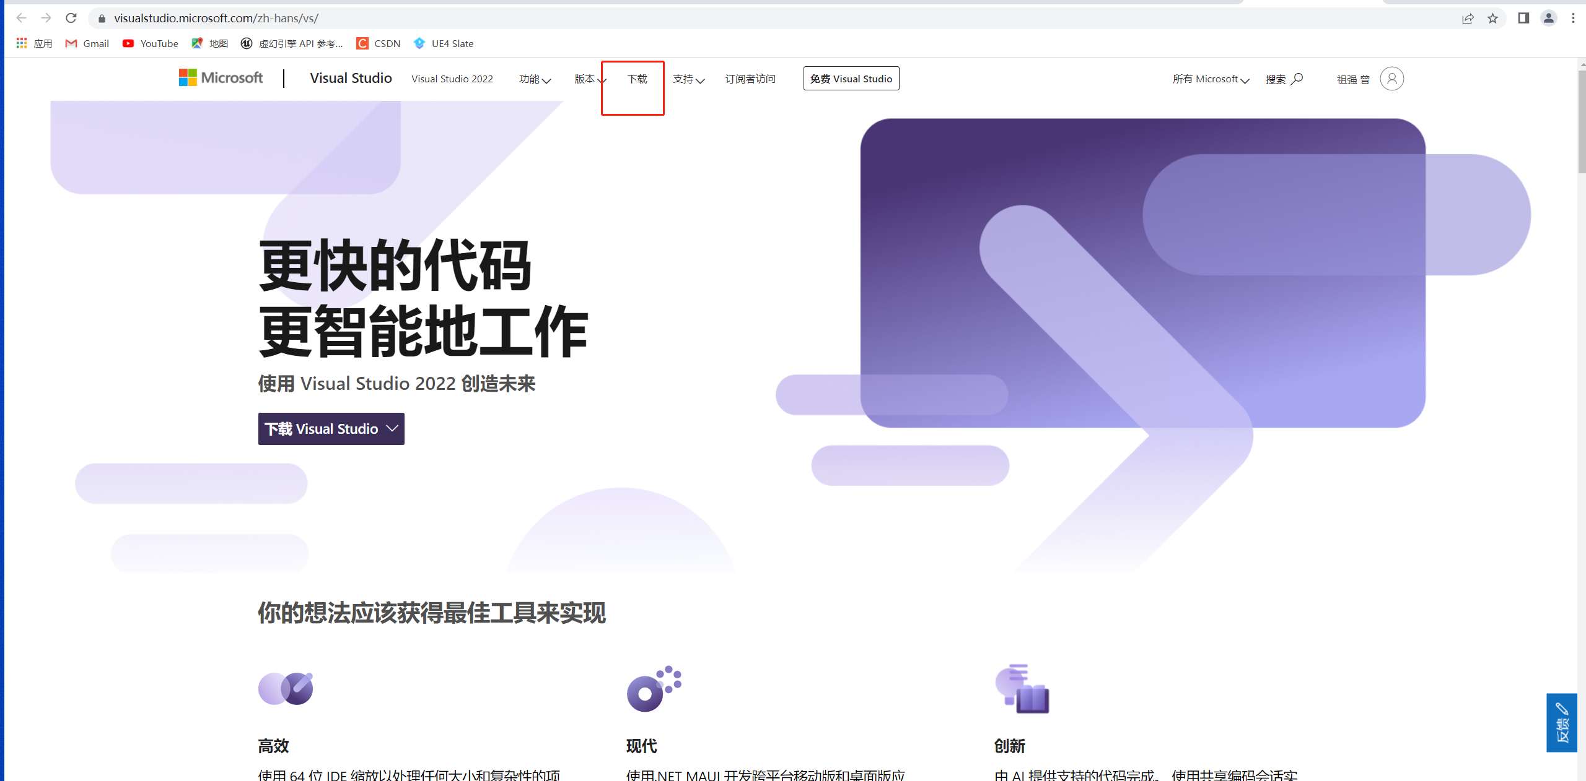
Task: Expand the 下载 Visual Studio dropdown button
Action: click(x=331, y=429)
